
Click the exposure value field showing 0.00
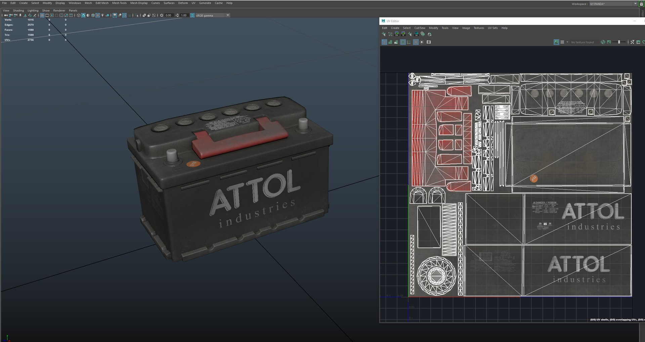169,15
